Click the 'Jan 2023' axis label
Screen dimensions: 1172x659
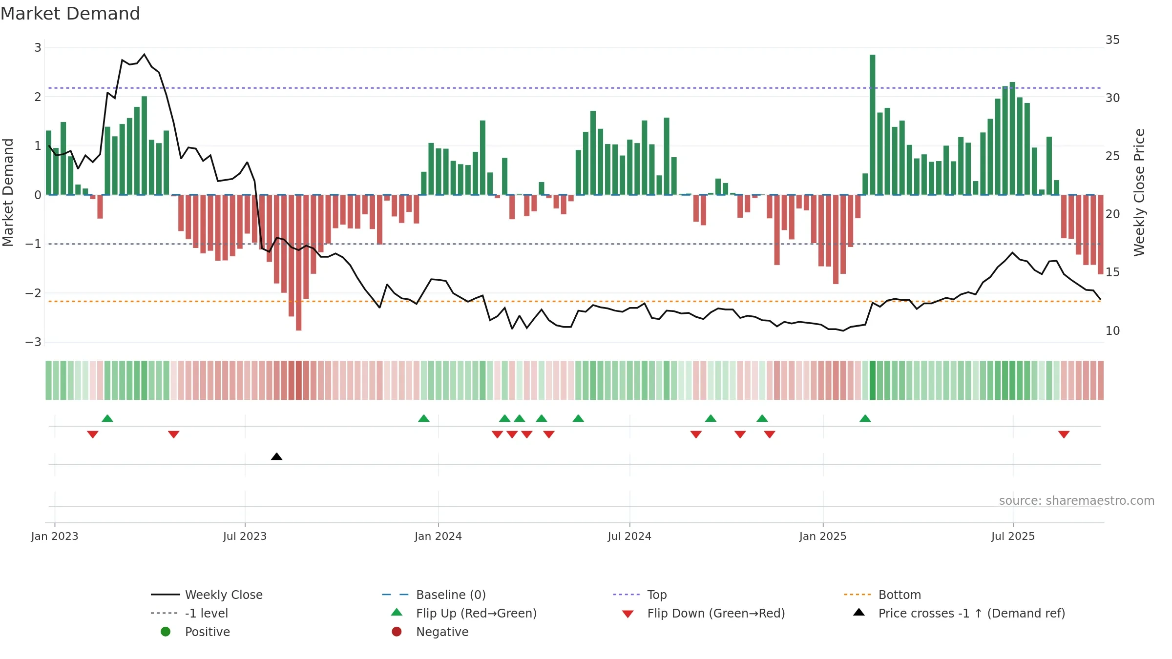click(x=55, y=536)
